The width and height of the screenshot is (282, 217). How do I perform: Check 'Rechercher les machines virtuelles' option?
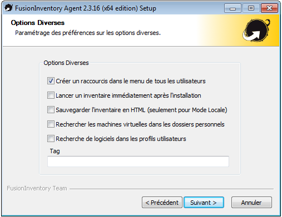click(51, 124)
